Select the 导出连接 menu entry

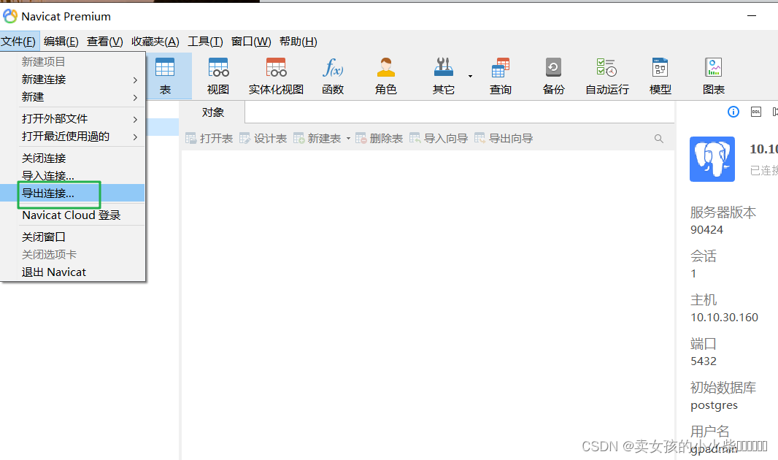point(48,193)
